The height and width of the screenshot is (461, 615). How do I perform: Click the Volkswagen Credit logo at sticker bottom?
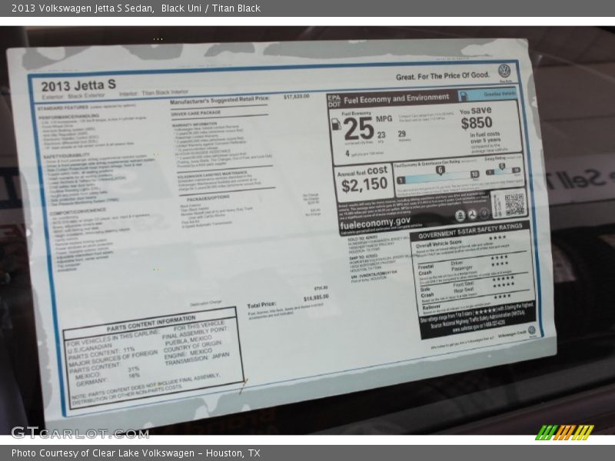tap(531, 330)
